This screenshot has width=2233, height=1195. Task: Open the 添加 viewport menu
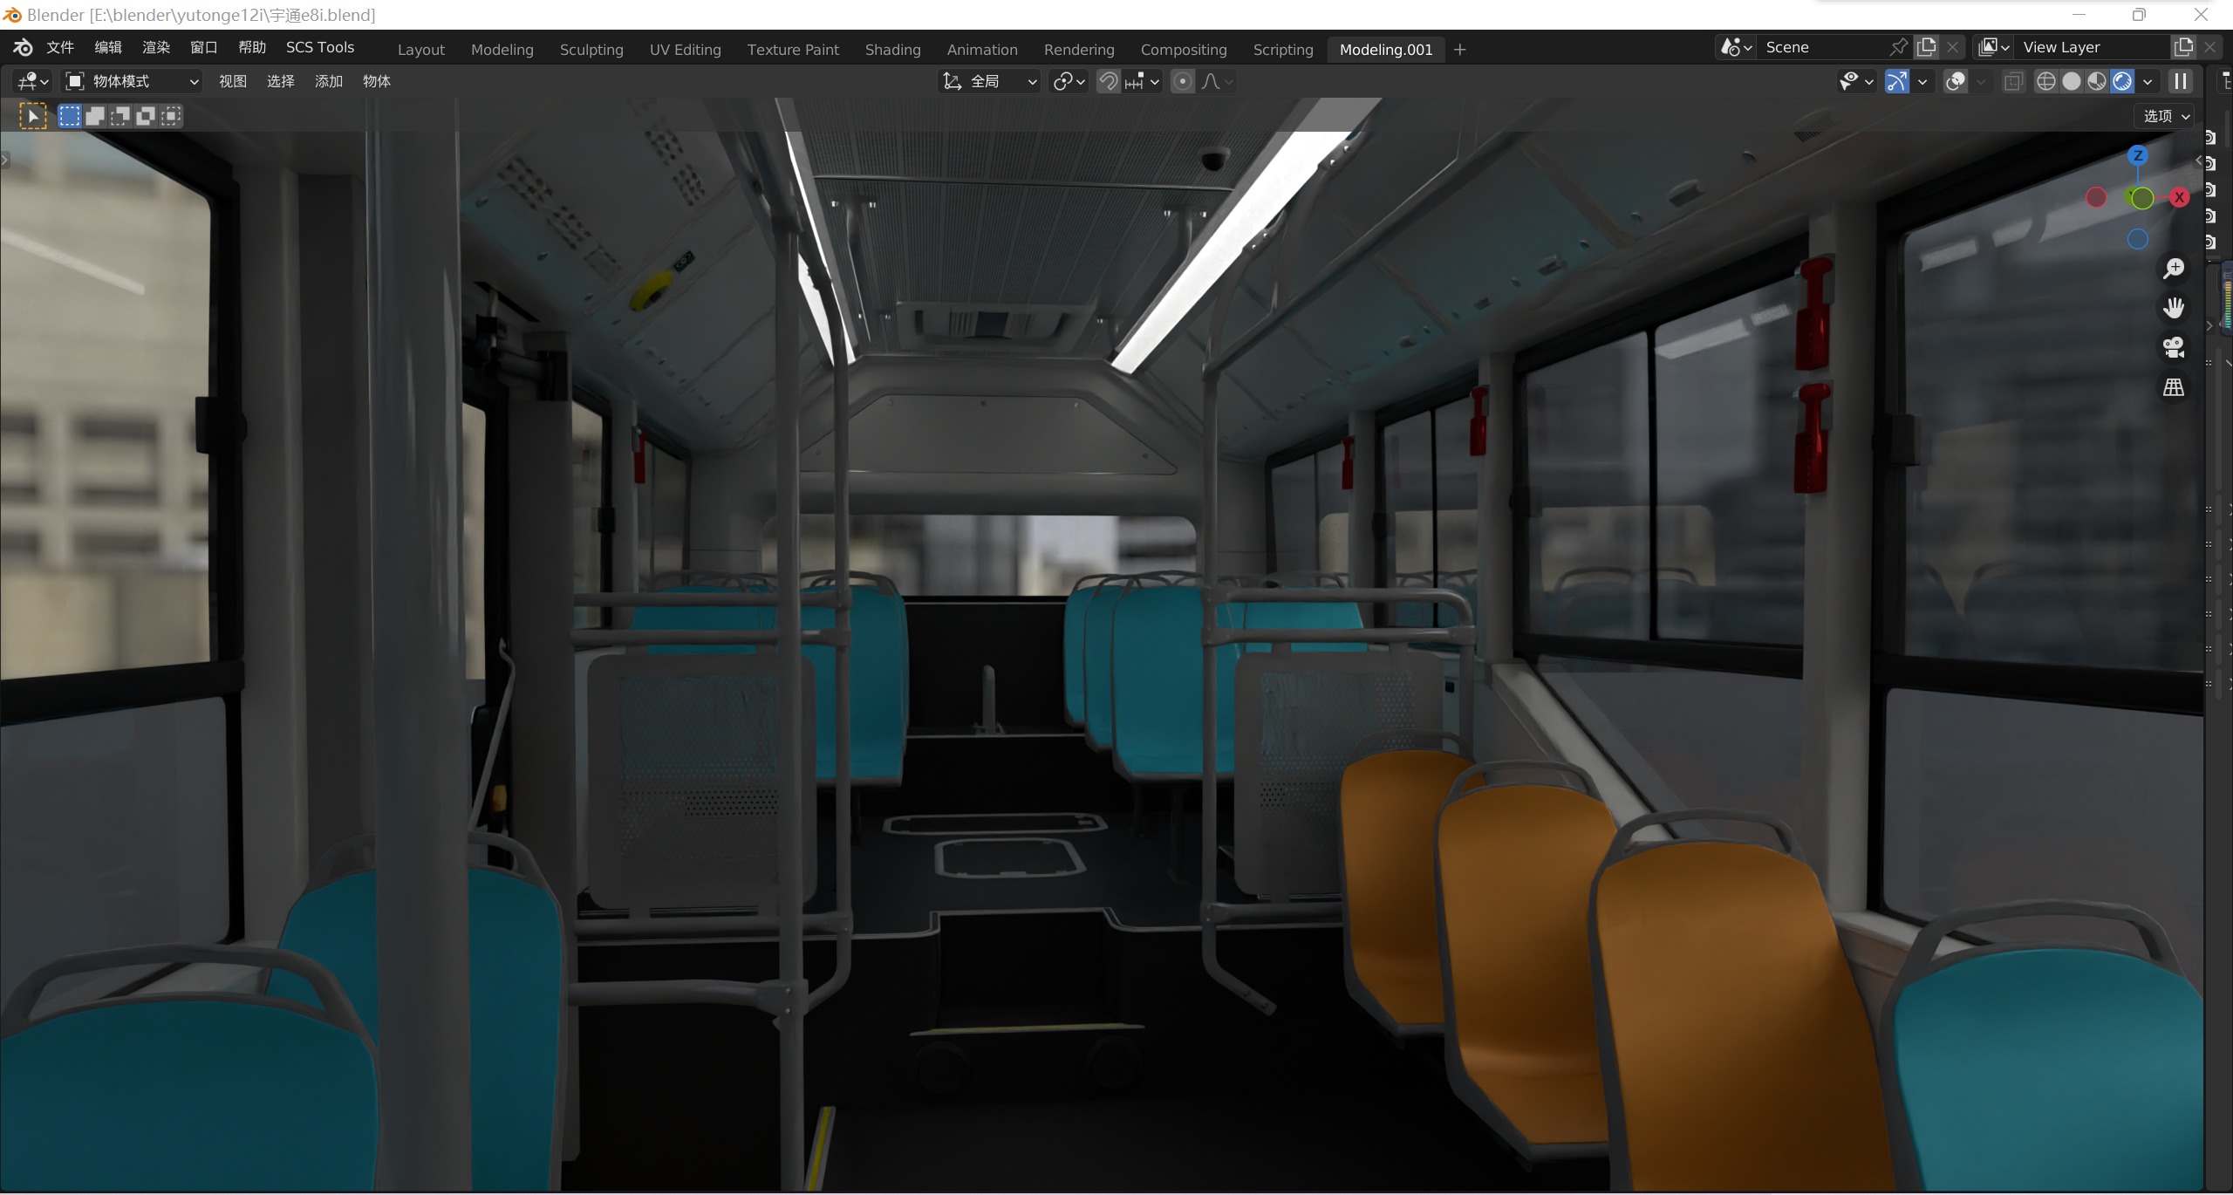329,81
